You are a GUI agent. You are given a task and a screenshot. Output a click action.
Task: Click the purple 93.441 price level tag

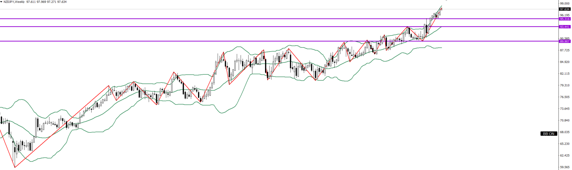pos(565,27)
